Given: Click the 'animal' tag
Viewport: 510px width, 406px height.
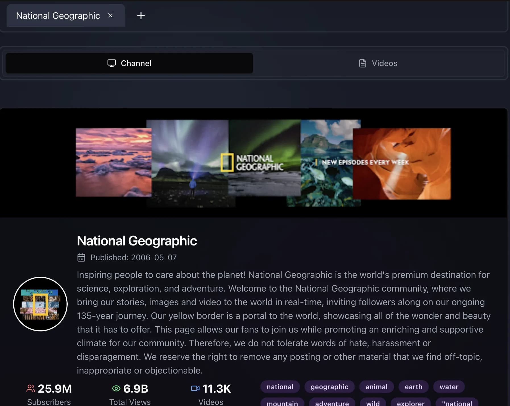Looking at the screenshot, I should click(376, 387).
